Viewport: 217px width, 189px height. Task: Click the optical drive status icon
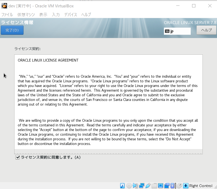(x=129, y=185)
